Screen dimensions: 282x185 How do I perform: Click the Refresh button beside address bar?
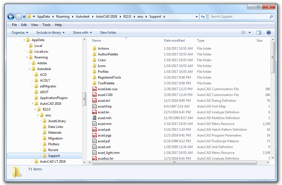pyautogui.click(x=203, y=17)
